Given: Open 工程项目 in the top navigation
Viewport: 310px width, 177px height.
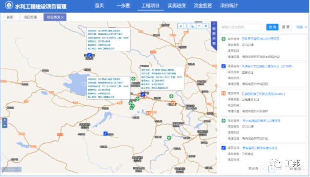Looking at the screenshot, I should coord(150,5).
